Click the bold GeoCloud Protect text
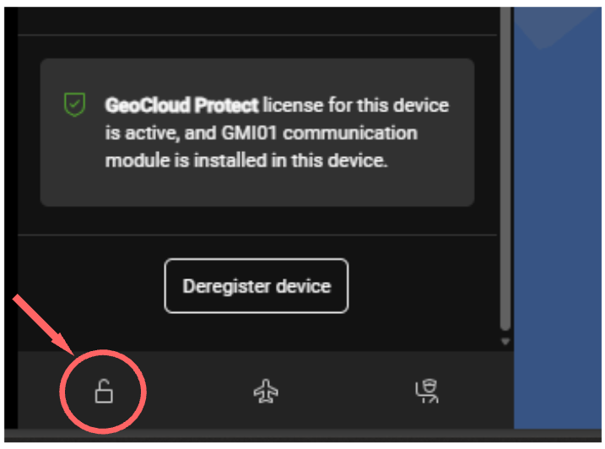The height and width of the screenshot is (449, 605). click(182, 106)
